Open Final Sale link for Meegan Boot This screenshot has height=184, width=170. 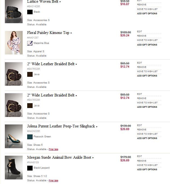tap(54, 180)
